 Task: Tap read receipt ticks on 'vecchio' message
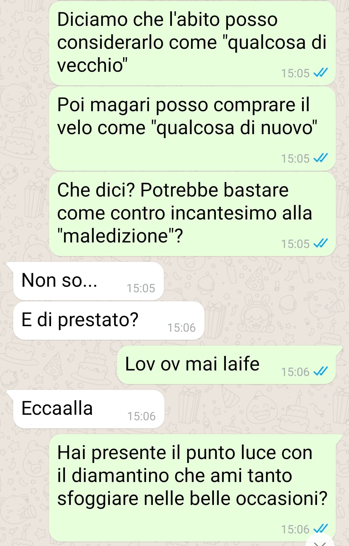pos(321,73)
